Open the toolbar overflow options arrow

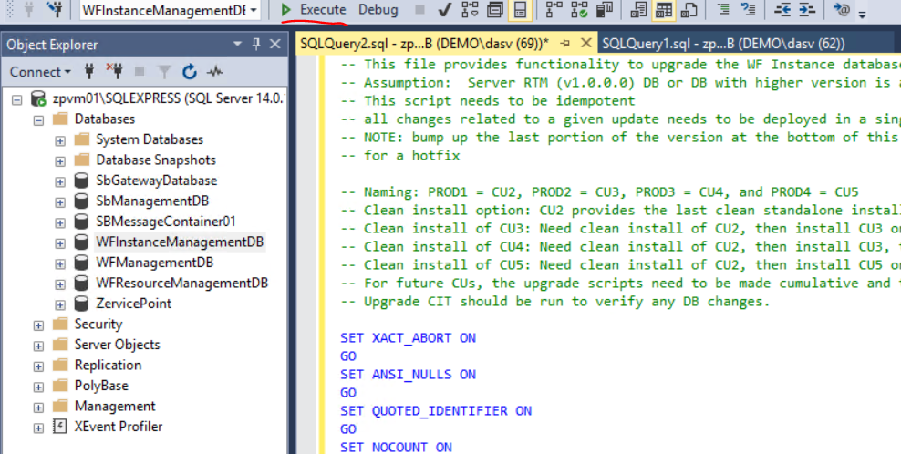click(x=862, y=14)
